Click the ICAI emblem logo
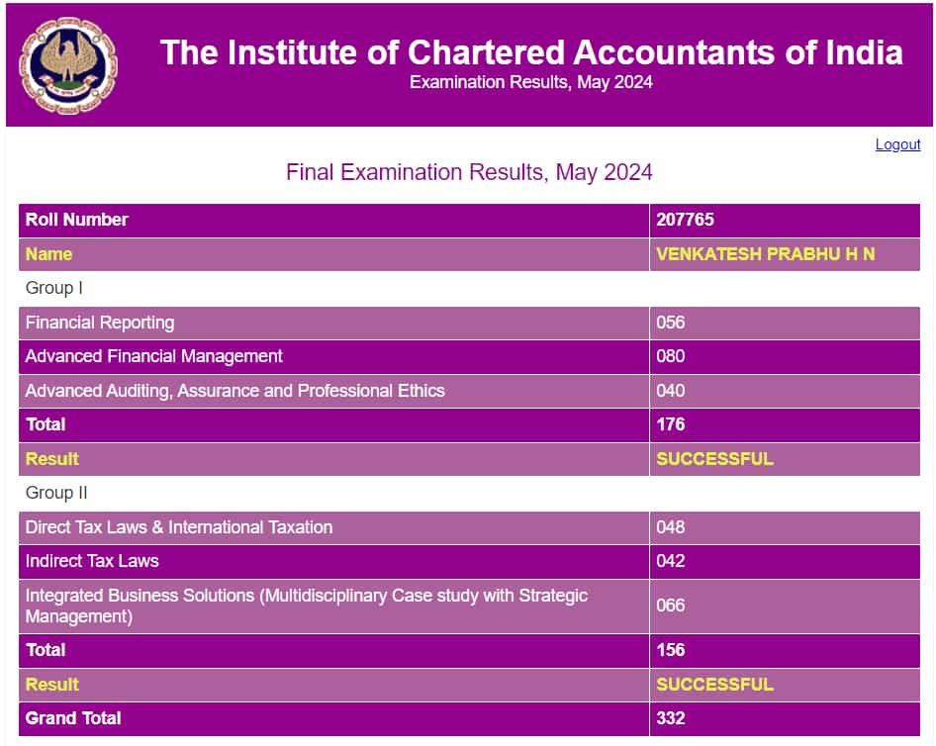Image resolution: width=936 pixels, height=746 pixels. [x=68, y=65]
